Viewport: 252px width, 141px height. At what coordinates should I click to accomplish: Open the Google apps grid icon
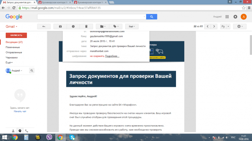[x=227, y=17]
